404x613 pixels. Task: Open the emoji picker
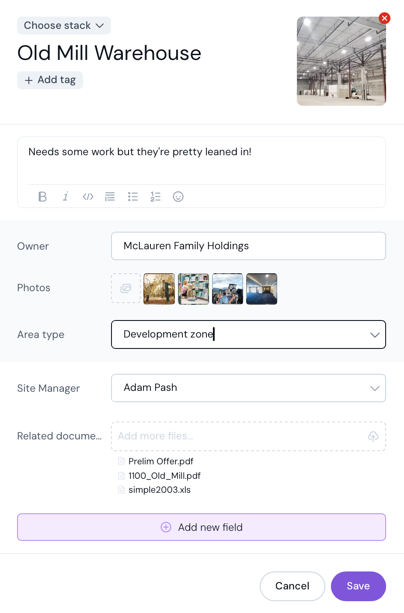(178, 197)
